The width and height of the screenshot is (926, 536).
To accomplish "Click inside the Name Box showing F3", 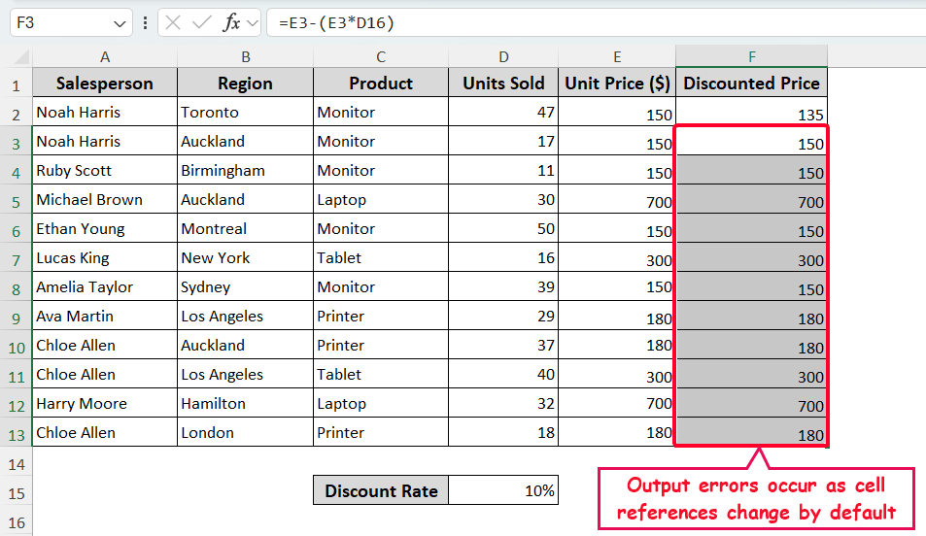I will 58,22.
